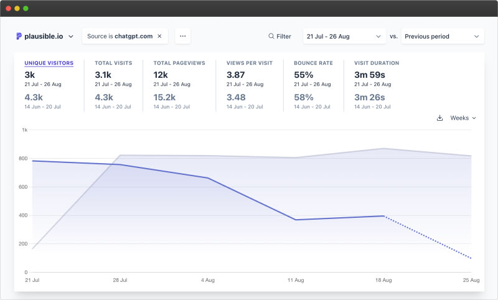Image resolution: width=498 pixels, height=300 pixels.
Task: Click the Filter button text
Action: pyautogui.click(x=284, y=36)
